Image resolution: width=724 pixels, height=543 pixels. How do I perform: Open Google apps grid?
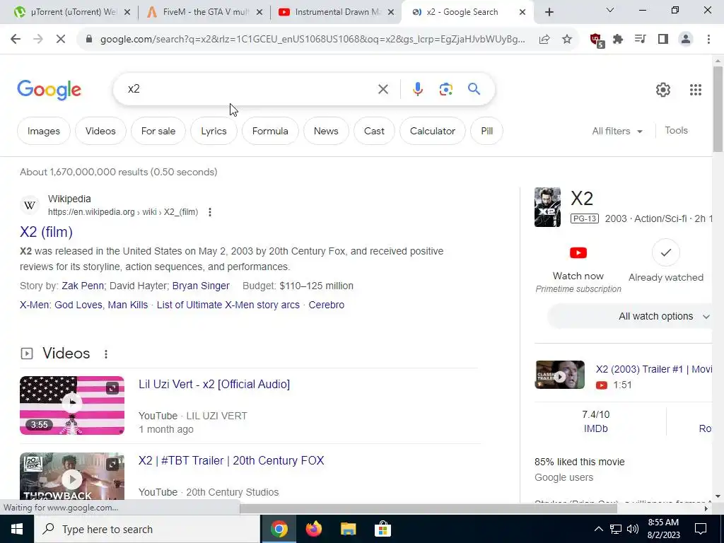point(696,90)
